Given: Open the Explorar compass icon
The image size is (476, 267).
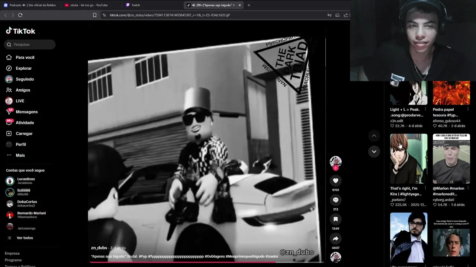Looking at the screenshot, I should click(9, 68).
